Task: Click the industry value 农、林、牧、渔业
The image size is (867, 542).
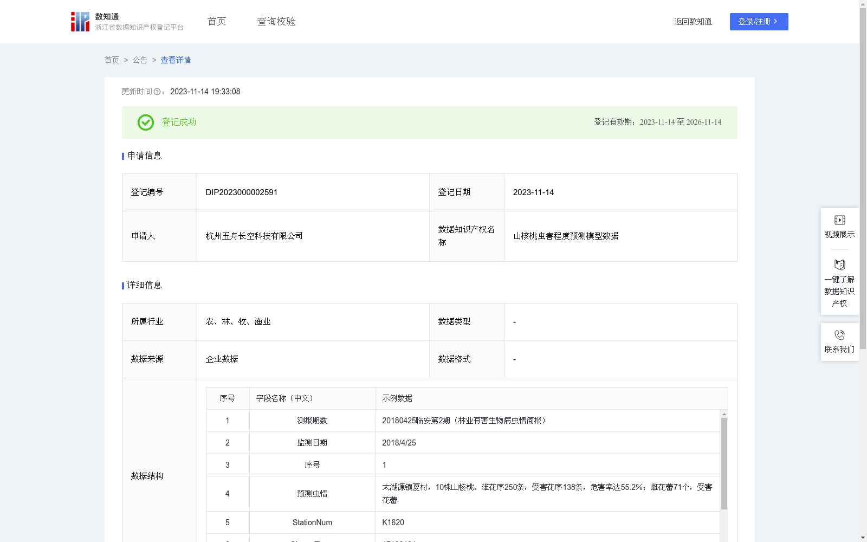Action: [x=238, y=322]
